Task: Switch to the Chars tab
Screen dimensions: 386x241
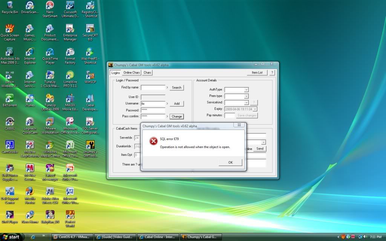Action: click(147, 73)
